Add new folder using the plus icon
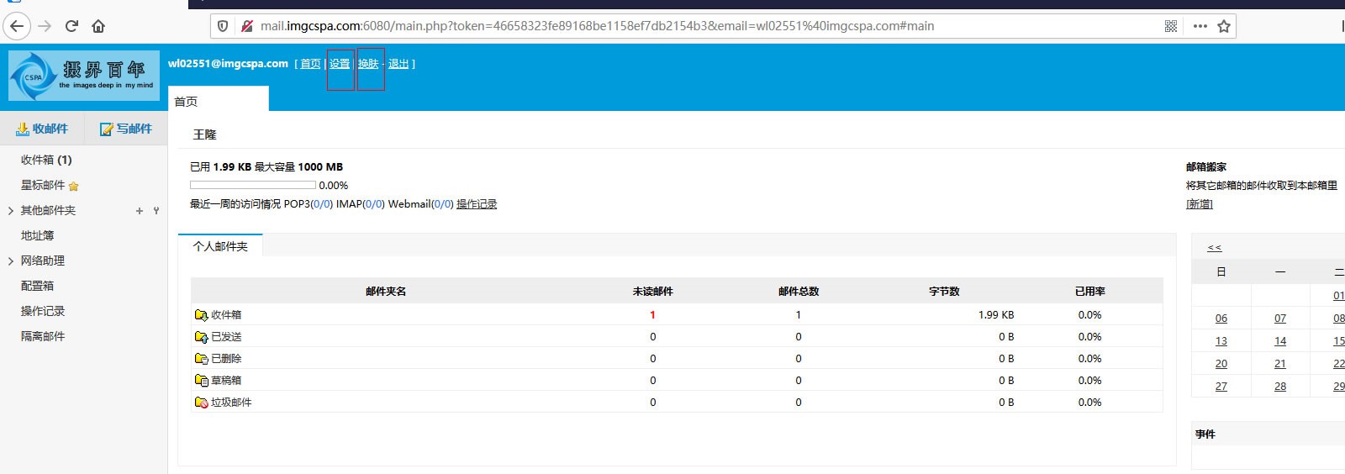This screenshot has width=1345, height=474. tap(140, 211)
